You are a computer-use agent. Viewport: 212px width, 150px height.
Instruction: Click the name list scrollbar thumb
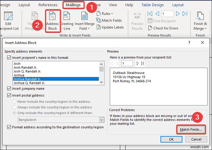[x=101, y=69]
